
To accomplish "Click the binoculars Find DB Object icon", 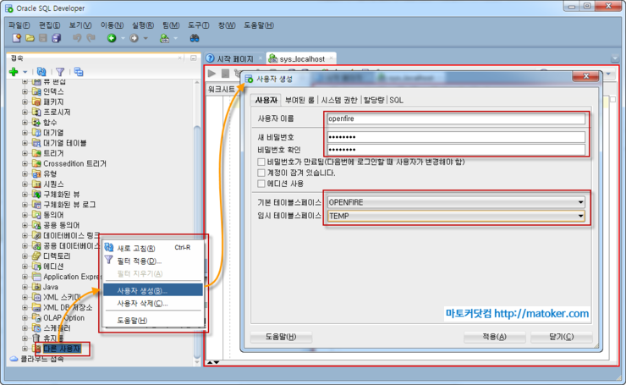I will tap(195, 38).
